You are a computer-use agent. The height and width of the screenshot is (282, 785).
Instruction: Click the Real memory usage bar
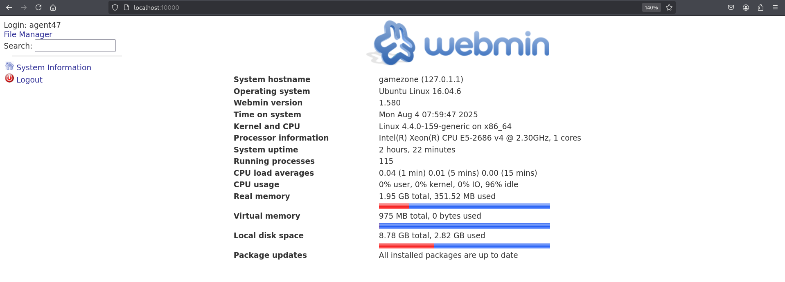464,206
